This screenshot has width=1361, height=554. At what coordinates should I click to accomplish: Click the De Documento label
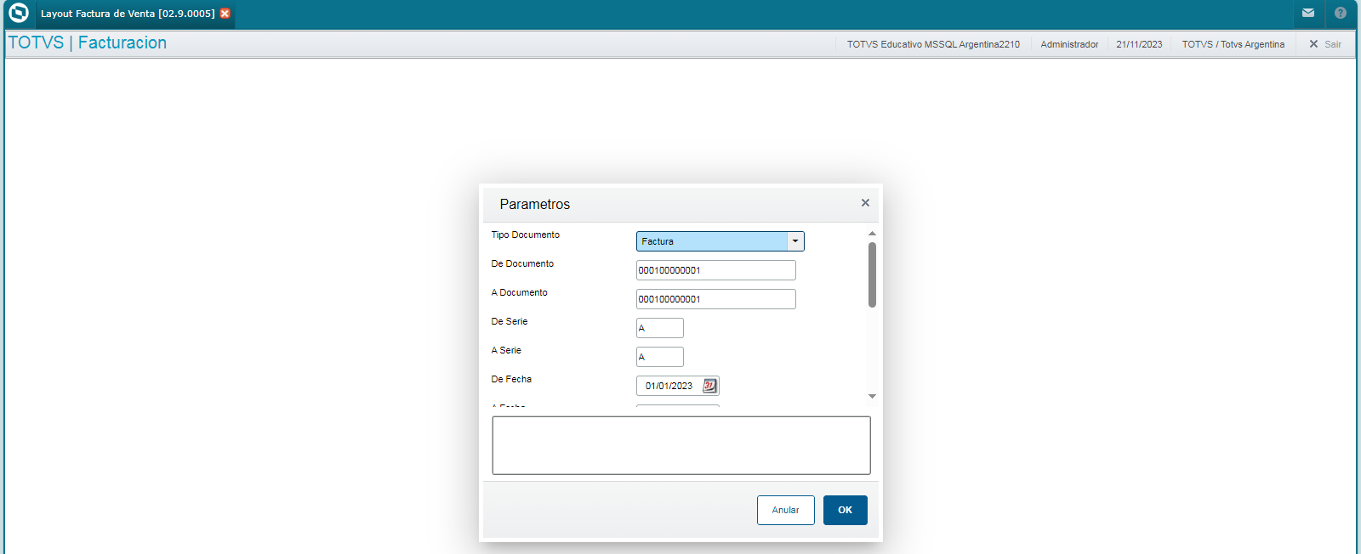[522, 263]
